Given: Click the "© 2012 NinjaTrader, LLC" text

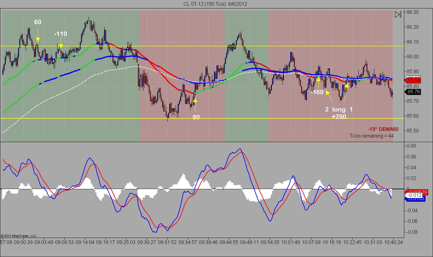Looking at the screenshot, I should click(18, 236).
